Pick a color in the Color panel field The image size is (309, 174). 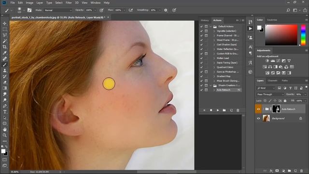[x=281, y=35]
